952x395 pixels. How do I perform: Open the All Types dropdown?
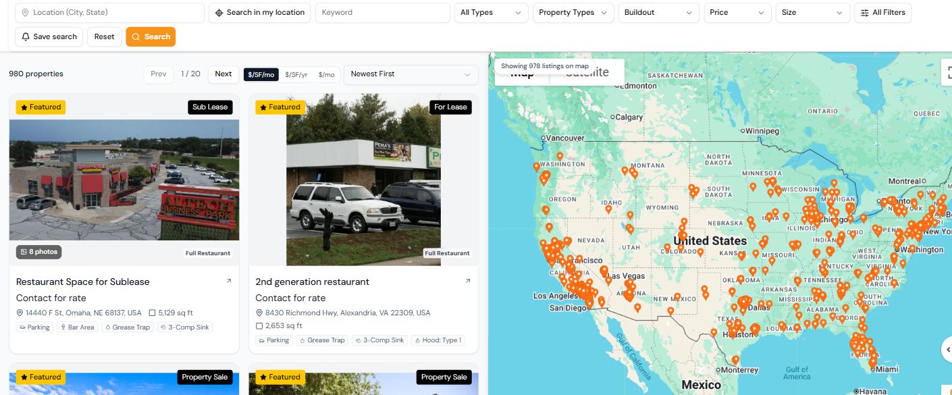[491, 13]
